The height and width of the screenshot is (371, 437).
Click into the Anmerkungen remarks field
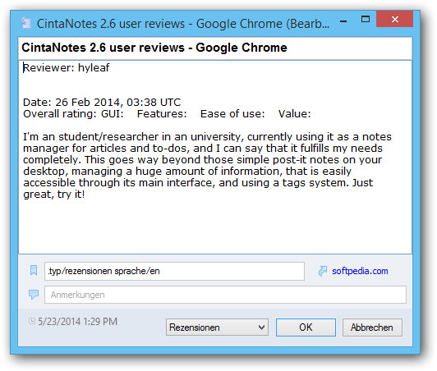point(225,295)
